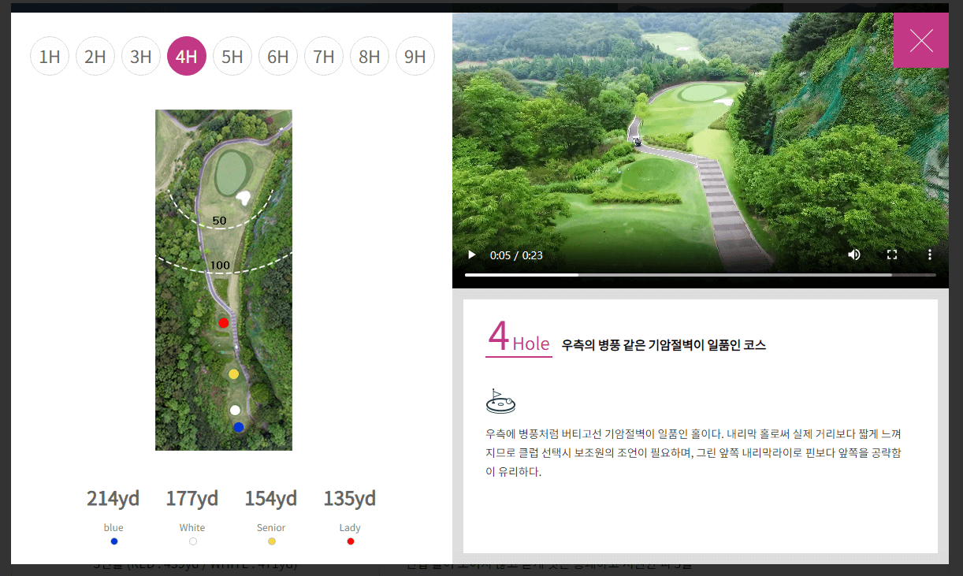Image resolution: width=963 pixels, height=576 pixels.
Task: Switch to the 1H hole tab
Action: [x=50, y=56]
